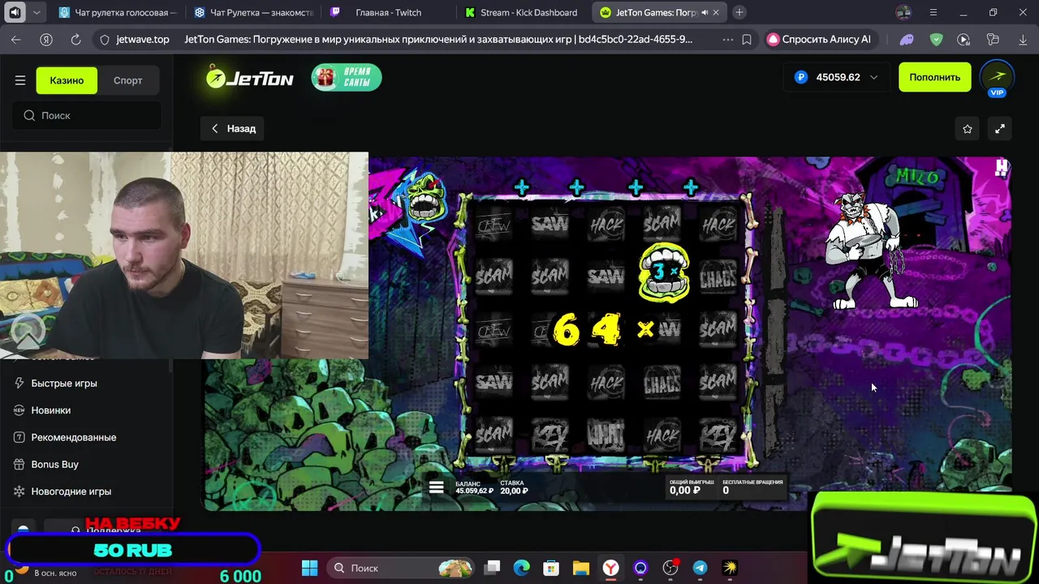Open Рекомендованные category

[x=73, y=437]
